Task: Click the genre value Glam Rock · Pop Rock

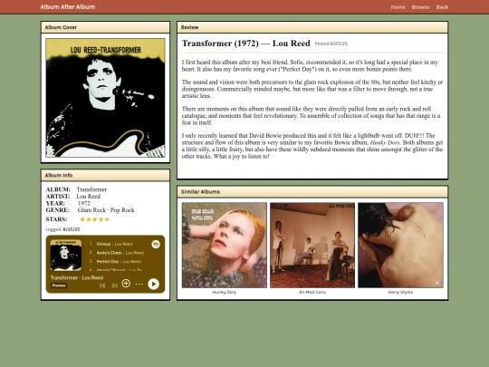Action: click(x=106, y=210)
